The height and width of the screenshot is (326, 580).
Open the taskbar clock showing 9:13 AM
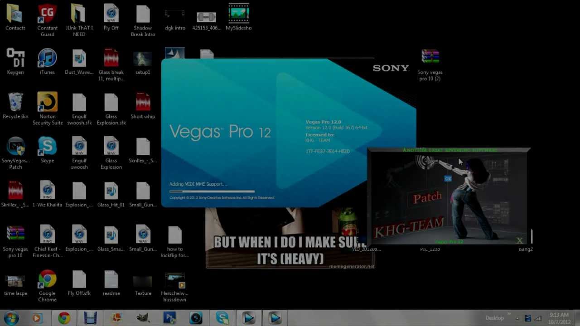point(559,318)
